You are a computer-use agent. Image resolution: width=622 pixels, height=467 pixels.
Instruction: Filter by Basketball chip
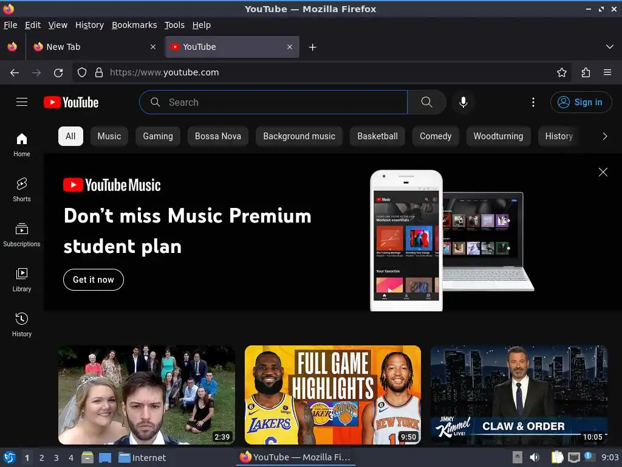(x=377, y=136)
